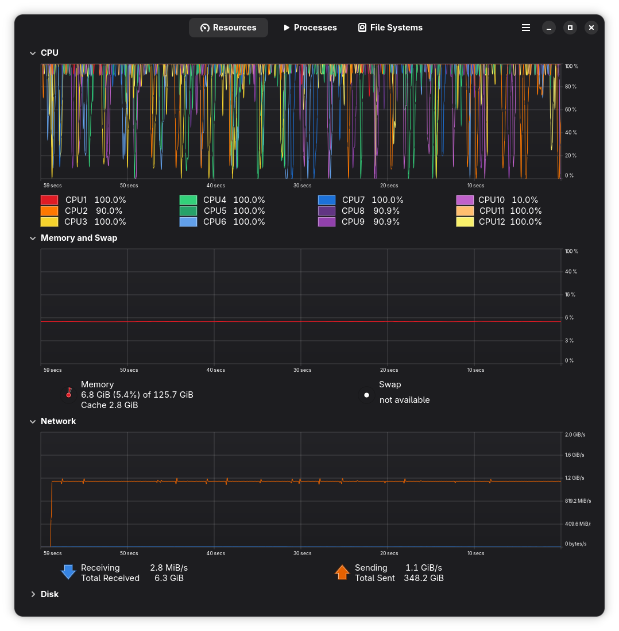Collapse the Memory and Swap section
This screenshot has height=631, width=619.
(x=33, y=238)
